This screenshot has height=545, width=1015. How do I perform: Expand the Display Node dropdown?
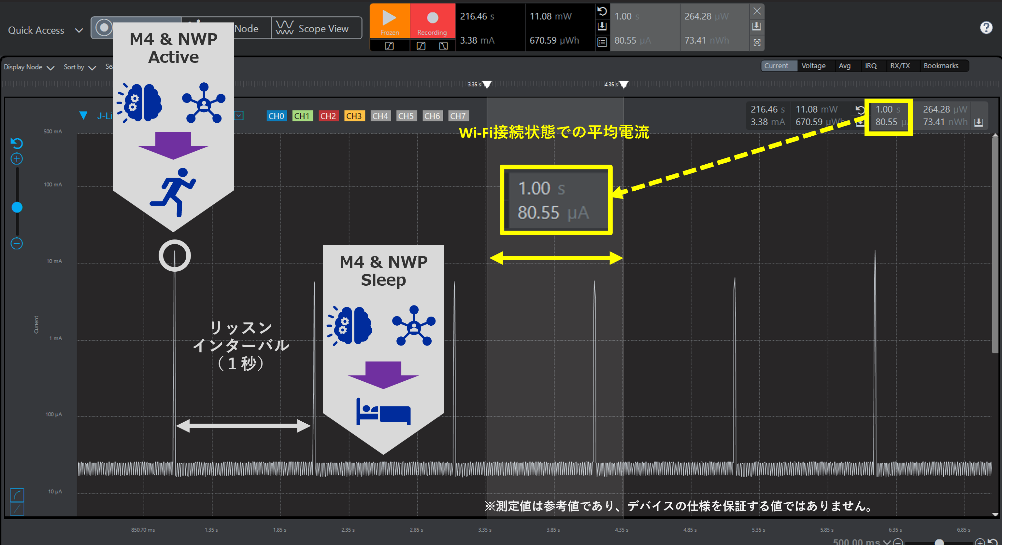coord(29,67)
